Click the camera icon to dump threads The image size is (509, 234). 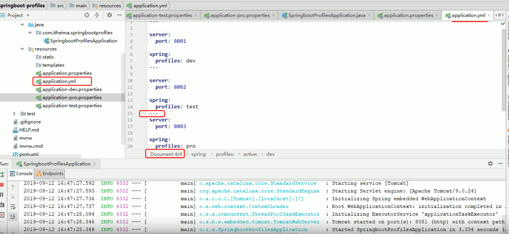2,205
